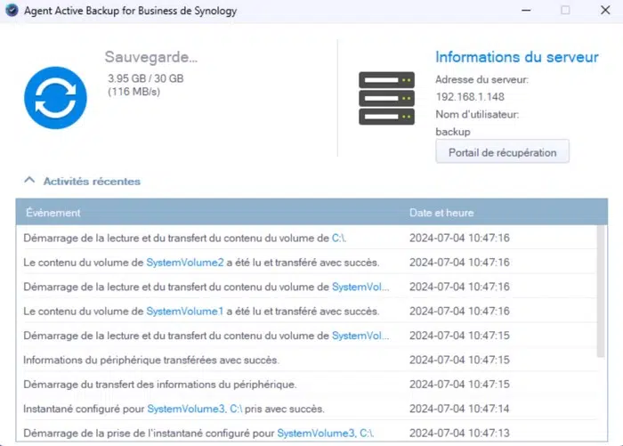
Task: Open the SystemVolume3, C:\ link in 'pris avec succès' row
Action: 195,409
